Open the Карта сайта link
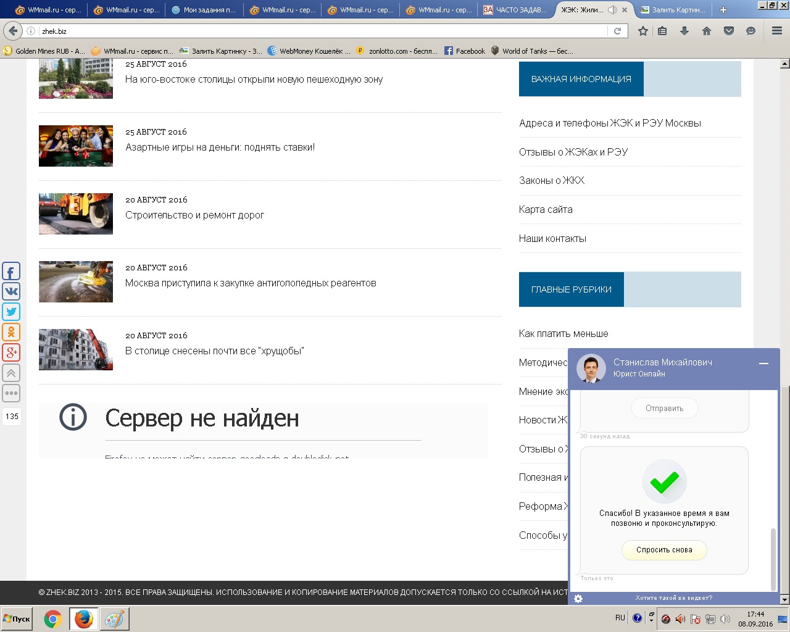Screen dimensions: 790x632 pos(546,210)
